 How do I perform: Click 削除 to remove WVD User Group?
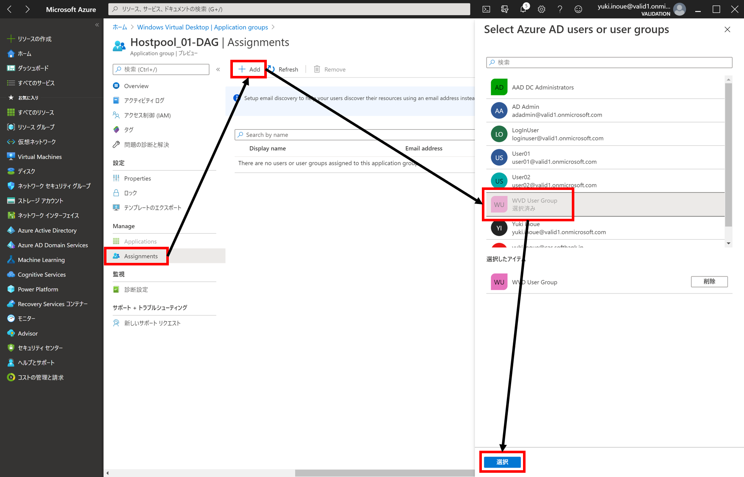tap(709, 282)
